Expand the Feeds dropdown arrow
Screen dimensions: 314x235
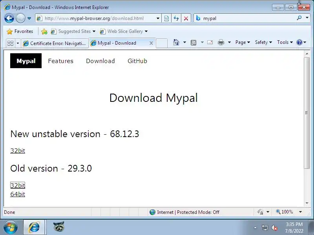point(202,42)
